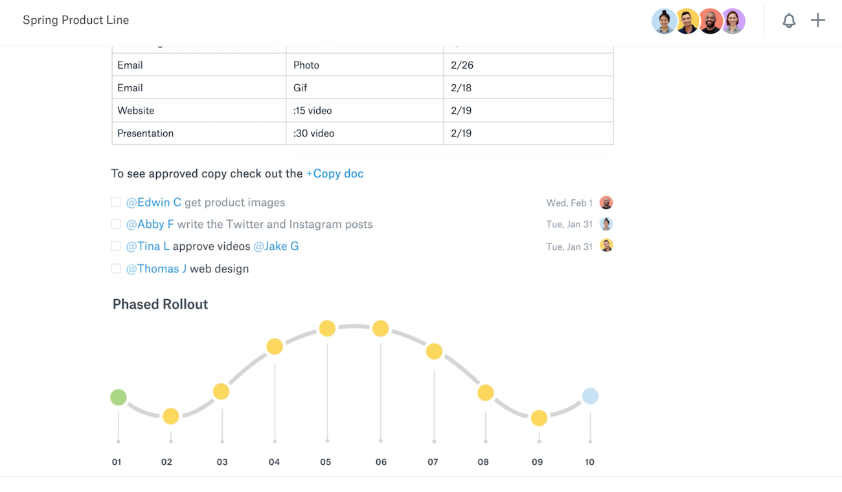Click the plus icon to create new

(818, 21)
